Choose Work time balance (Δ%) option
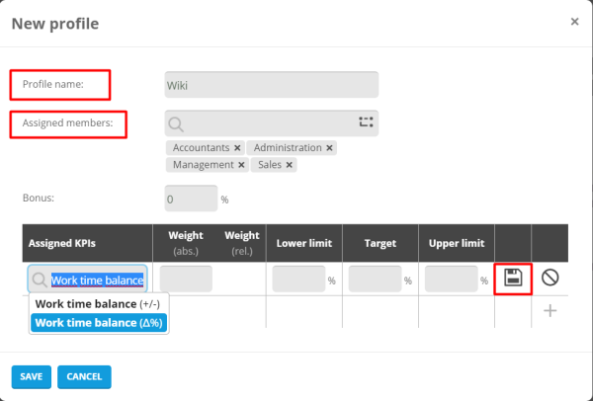Image resolution: width=593 pixels, height=401 pixels. 99,322
